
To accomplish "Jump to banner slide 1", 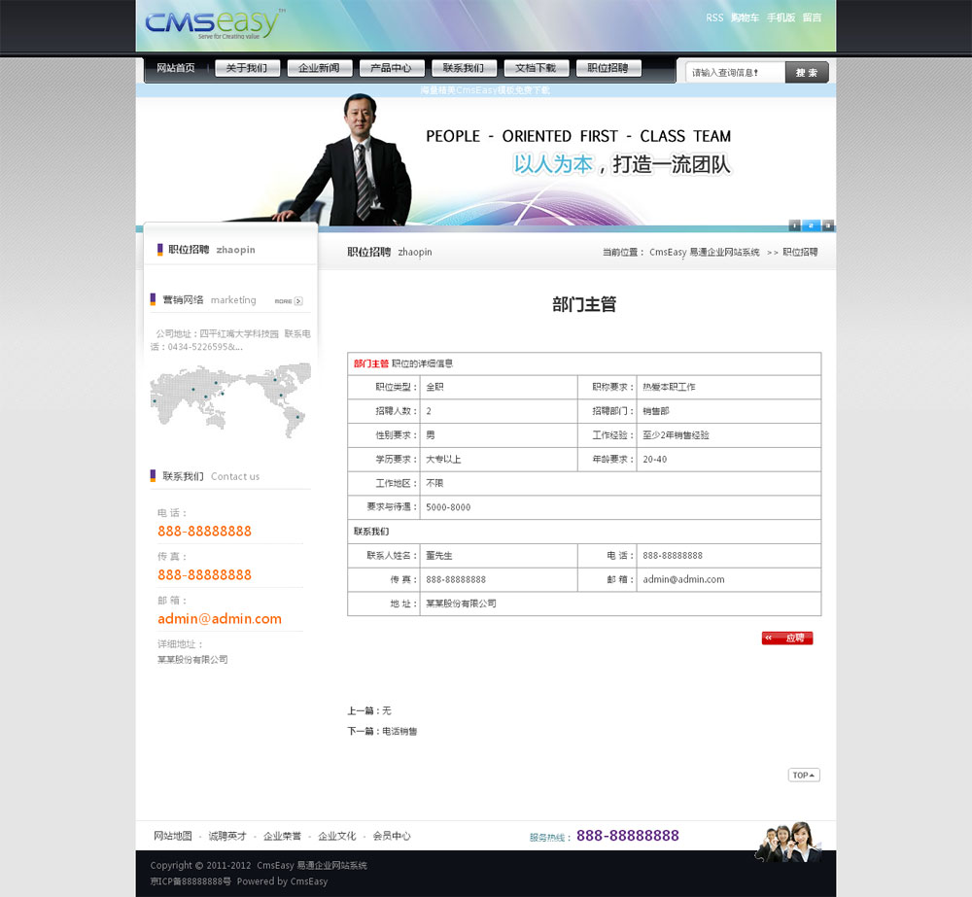I will [x=795, y=225].
